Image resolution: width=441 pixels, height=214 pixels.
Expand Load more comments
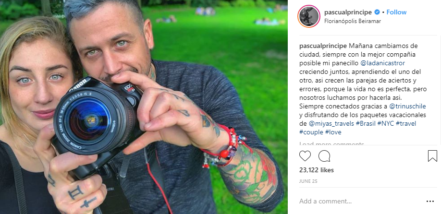(x=331, y=144)
